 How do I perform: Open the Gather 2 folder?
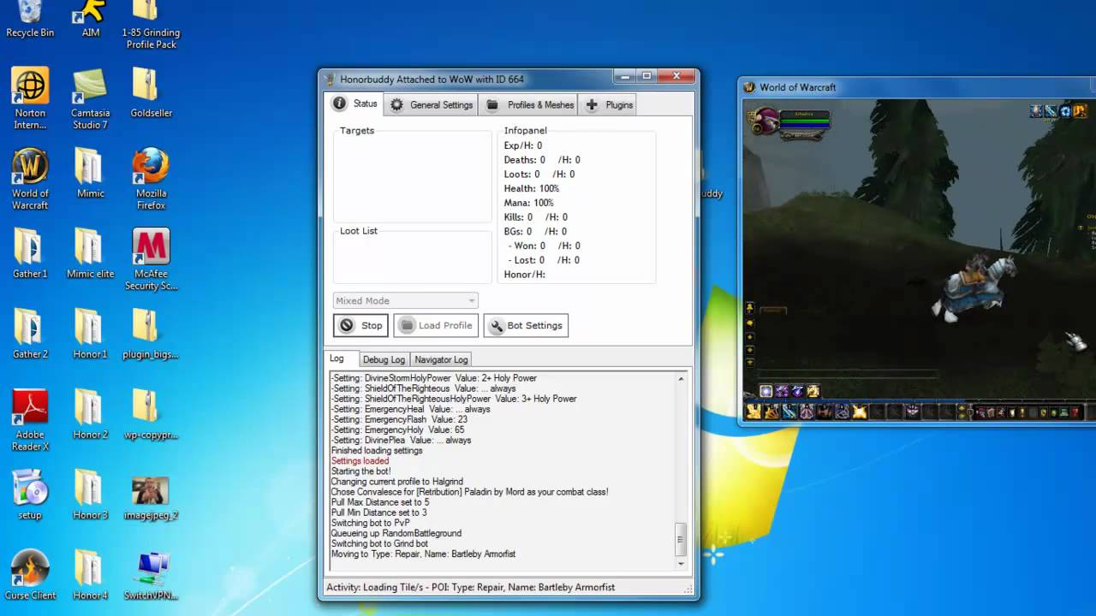[x=30, y=335]
